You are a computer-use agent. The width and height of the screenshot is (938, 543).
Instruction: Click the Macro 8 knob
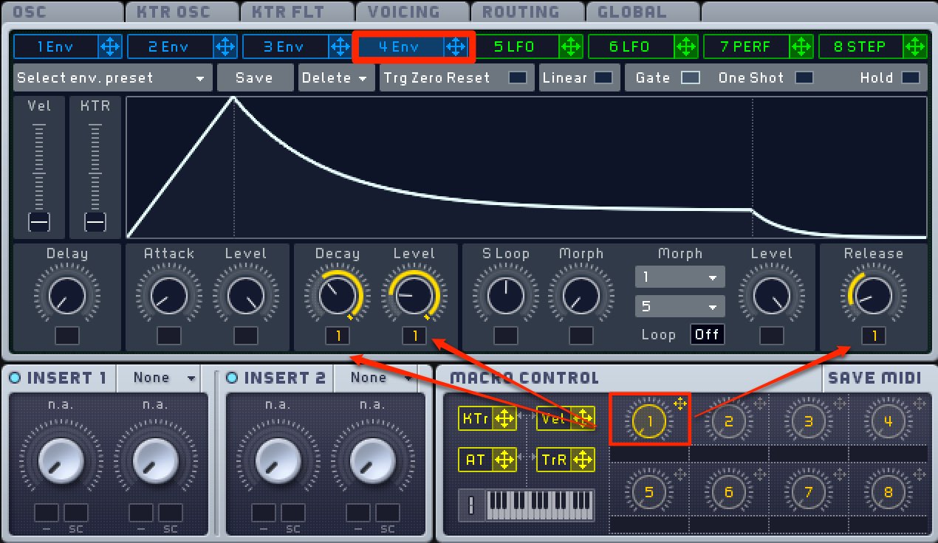click(888, 491)
